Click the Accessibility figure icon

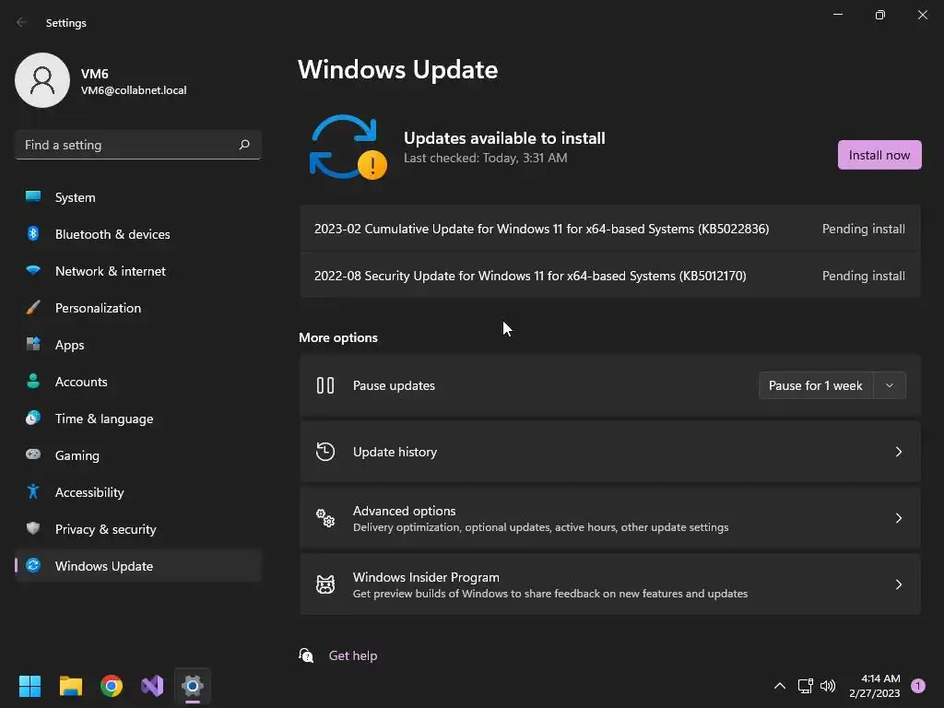[x=33, y=492]
